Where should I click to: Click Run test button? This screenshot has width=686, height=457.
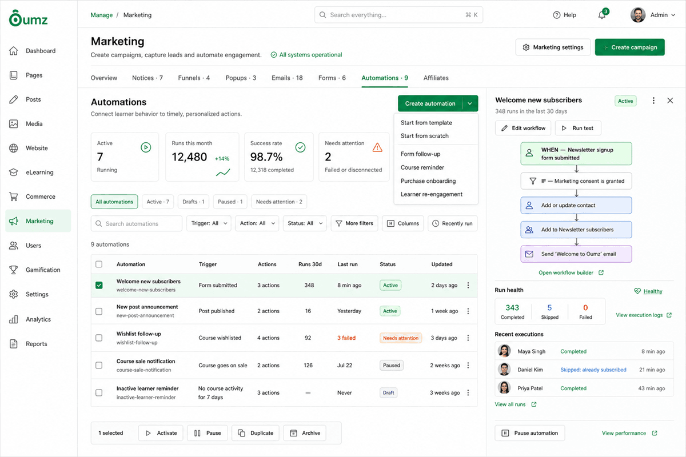(578, 128)
